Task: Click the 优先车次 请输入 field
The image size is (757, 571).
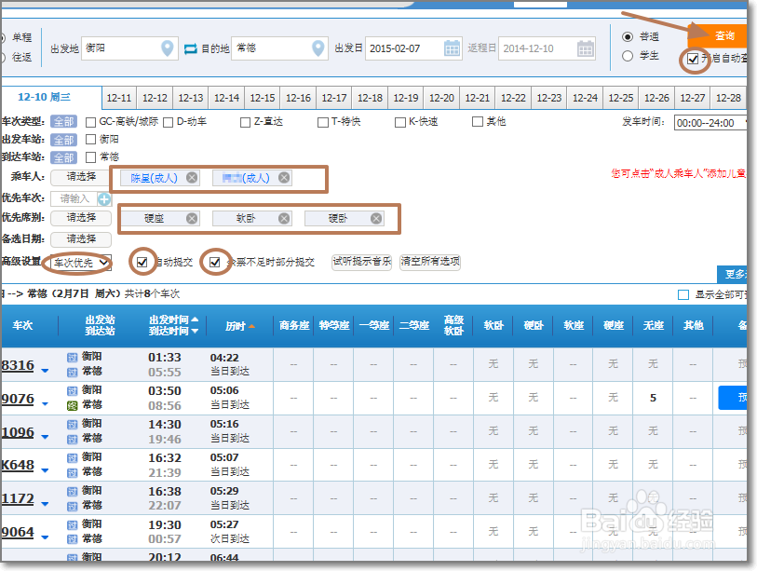Action: 74,198
